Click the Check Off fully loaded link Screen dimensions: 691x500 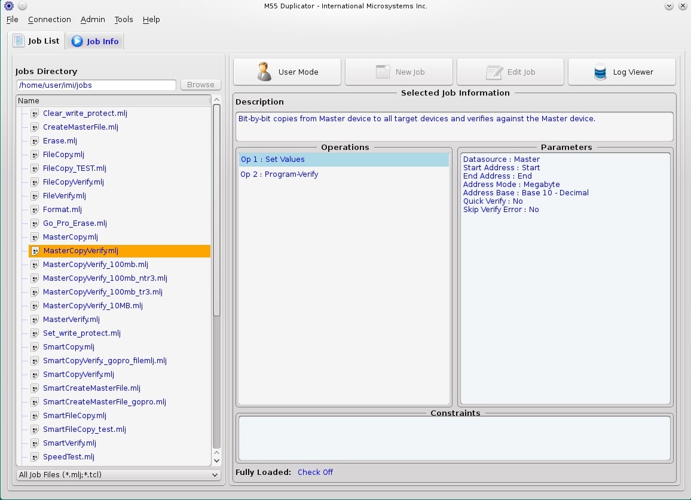315,473
